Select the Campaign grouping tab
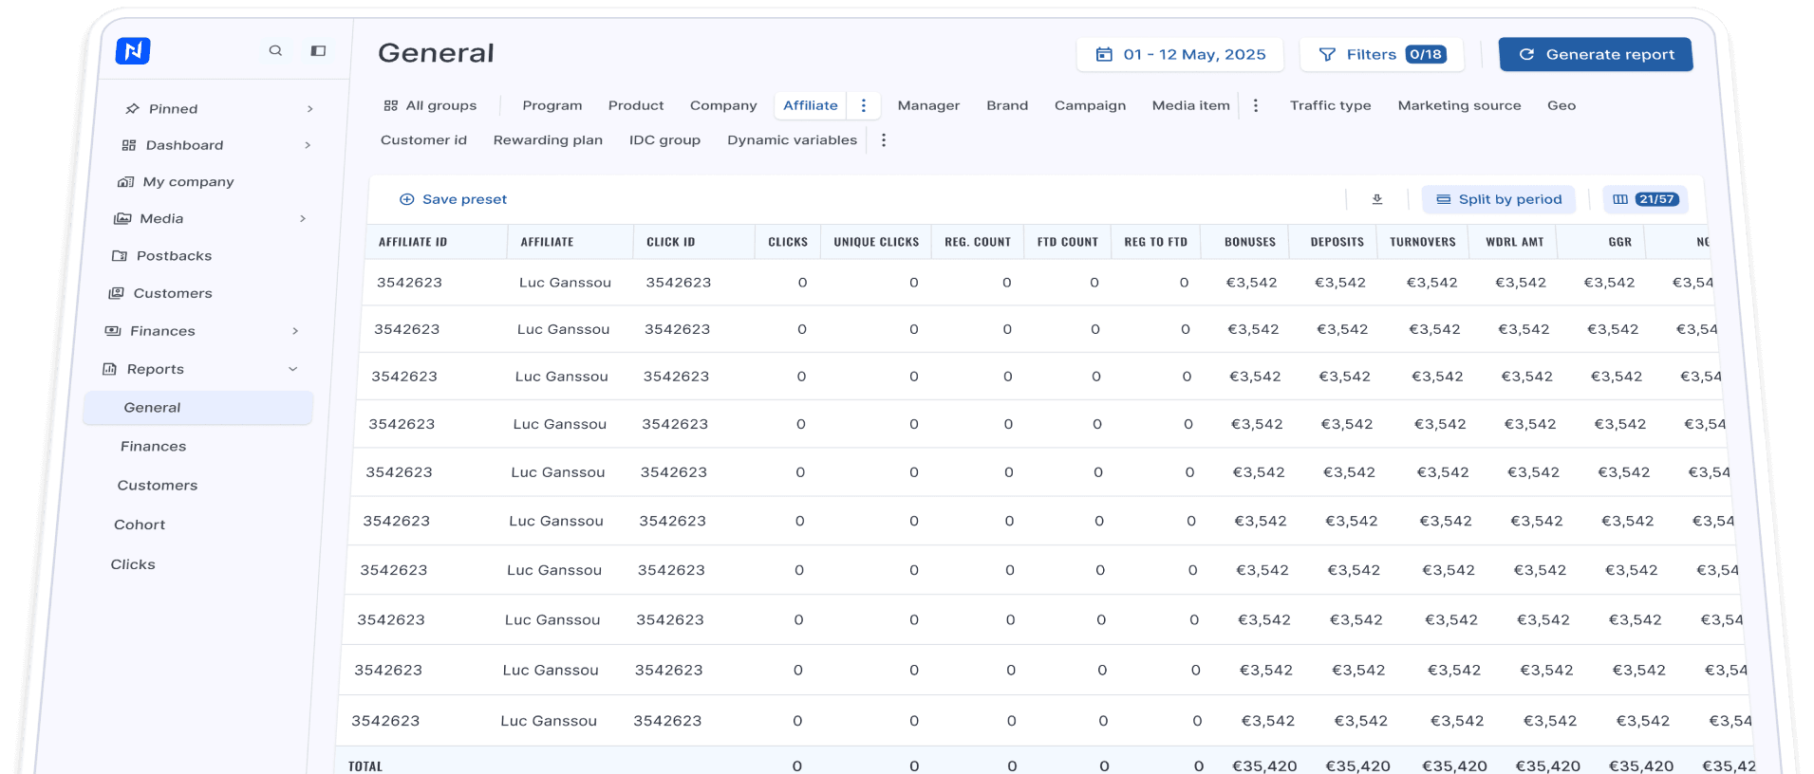 [1090, 105]
